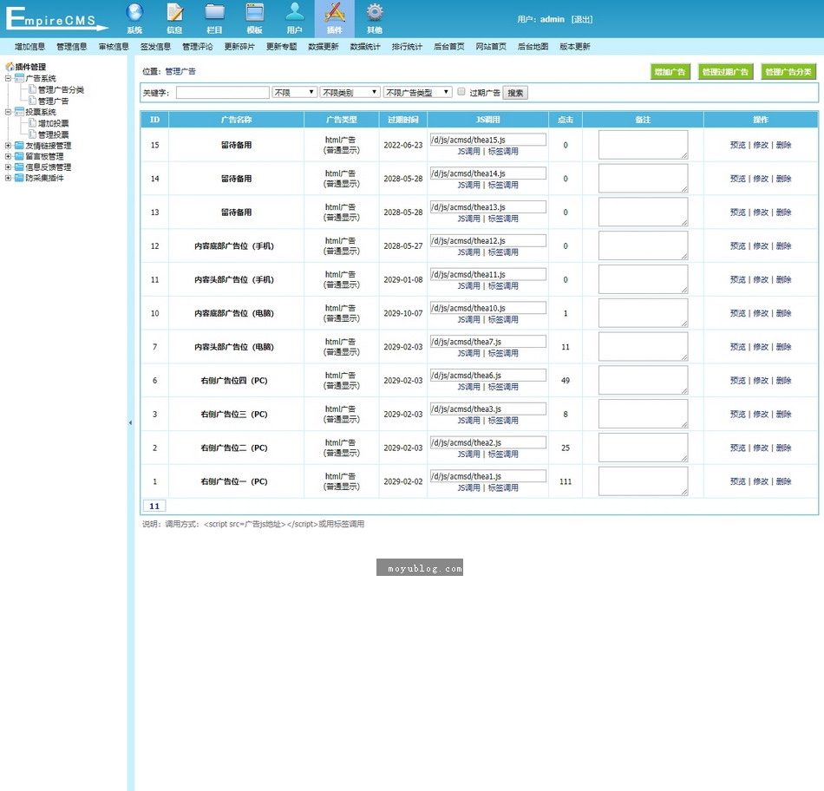Click the green 增加广告 button
The image size is (824, 791).
670,72
